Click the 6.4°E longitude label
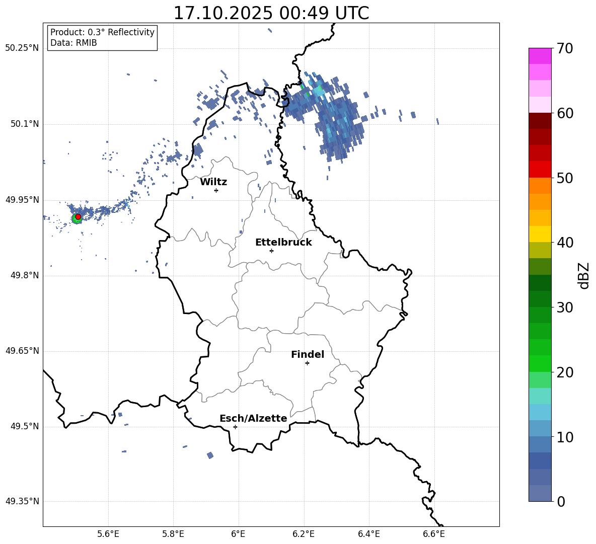Viewport: 596px width, 544px height. pyautogui.click(x=368, y=534)
